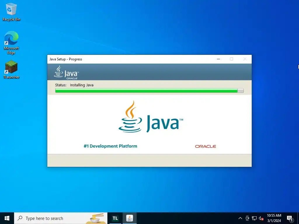Open the Recycle Bin desktop icon
The height and width of the screenshot is (224, 299).
(11, 12)
